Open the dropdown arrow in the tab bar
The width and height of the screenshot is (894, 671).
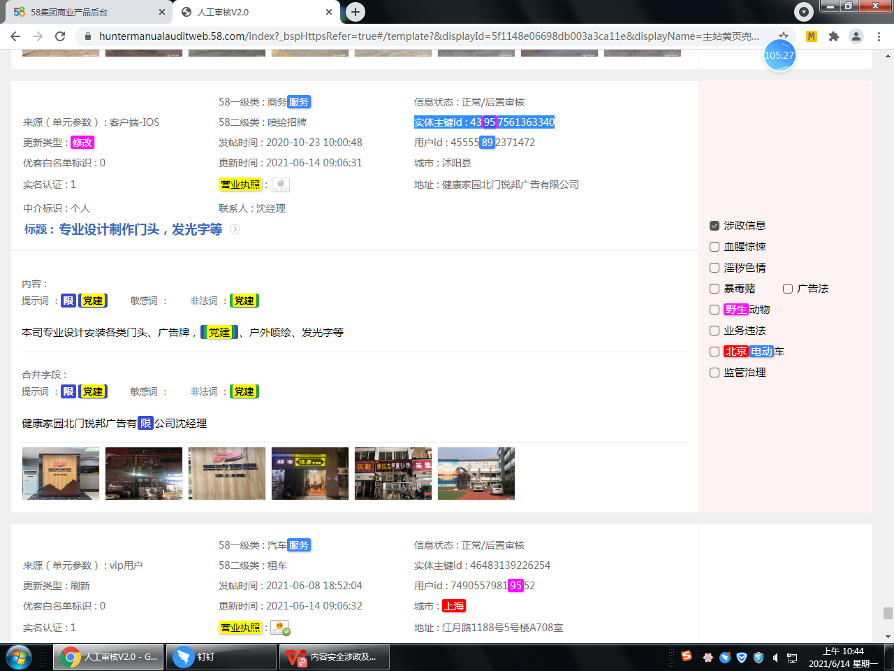click(804, 12)
